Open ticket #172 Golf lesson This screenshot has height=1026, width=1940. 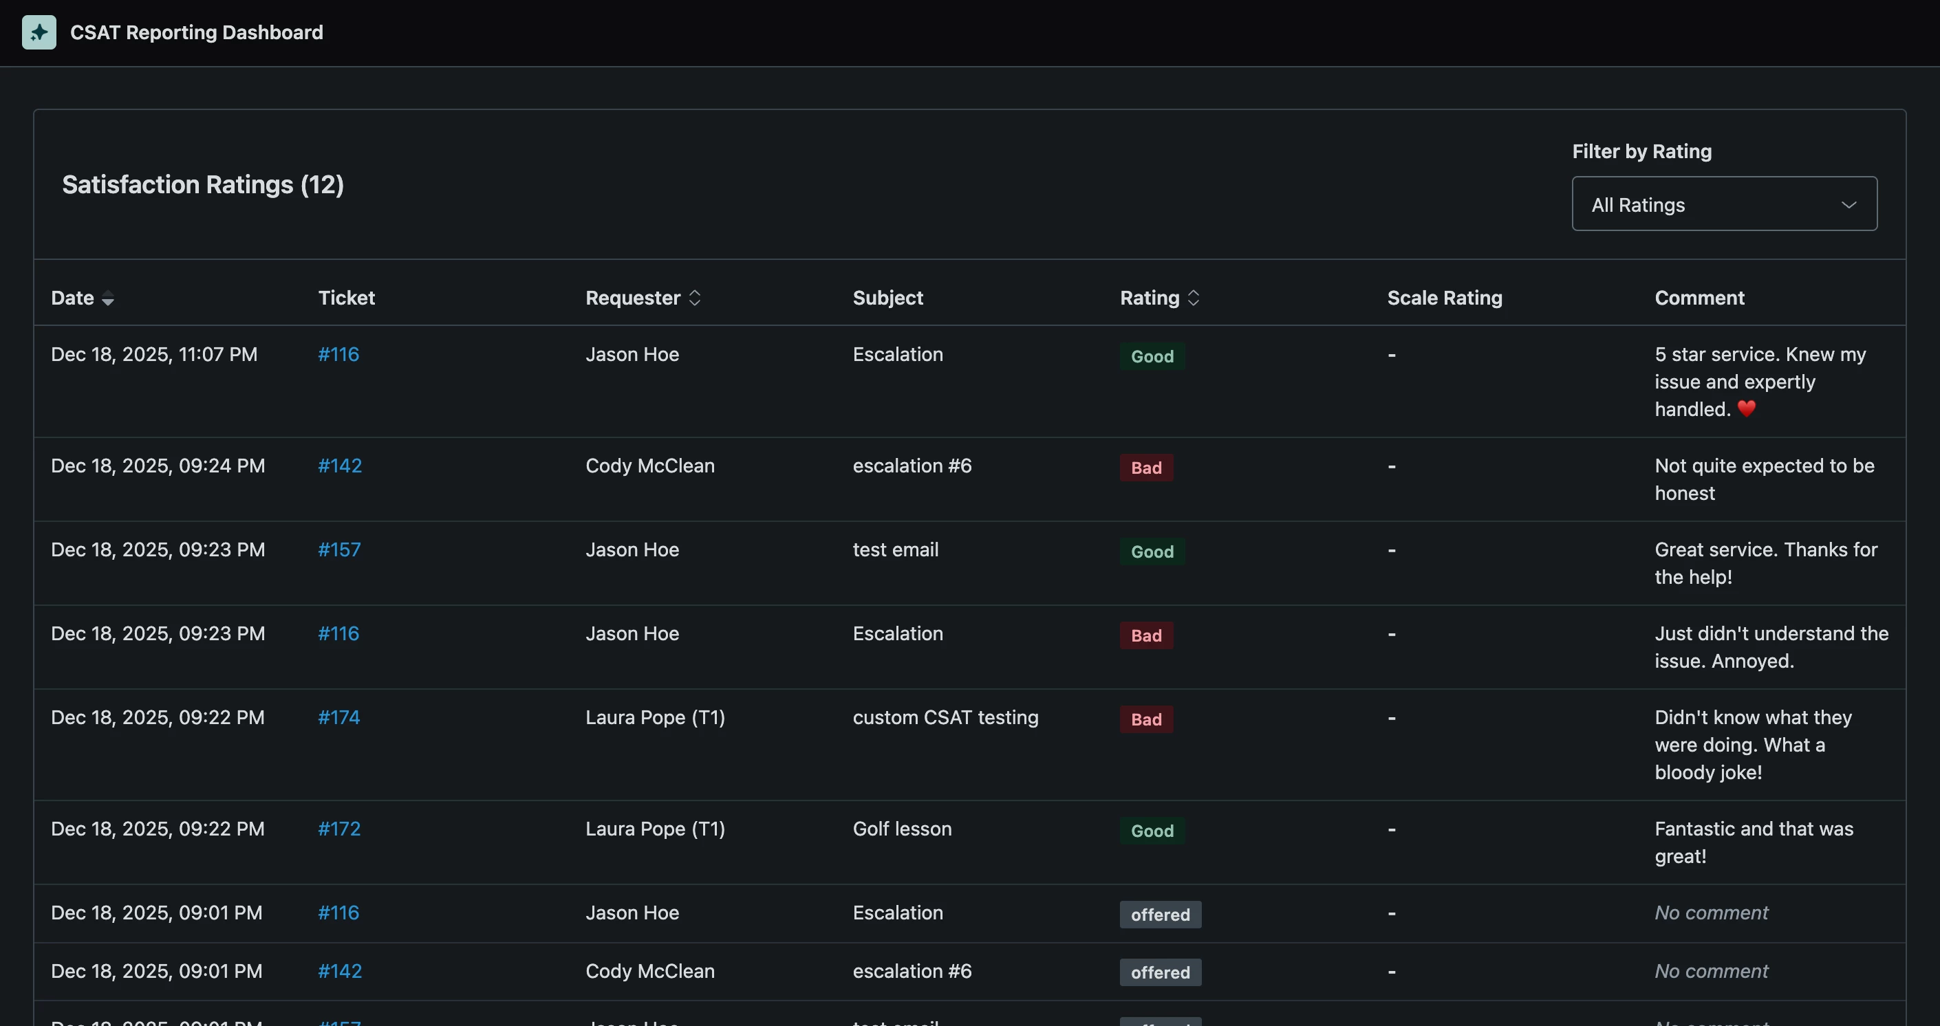pos(339,829)
